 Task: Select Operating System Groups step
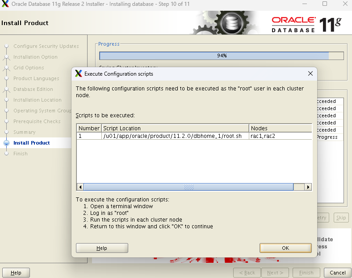(42, 111)
